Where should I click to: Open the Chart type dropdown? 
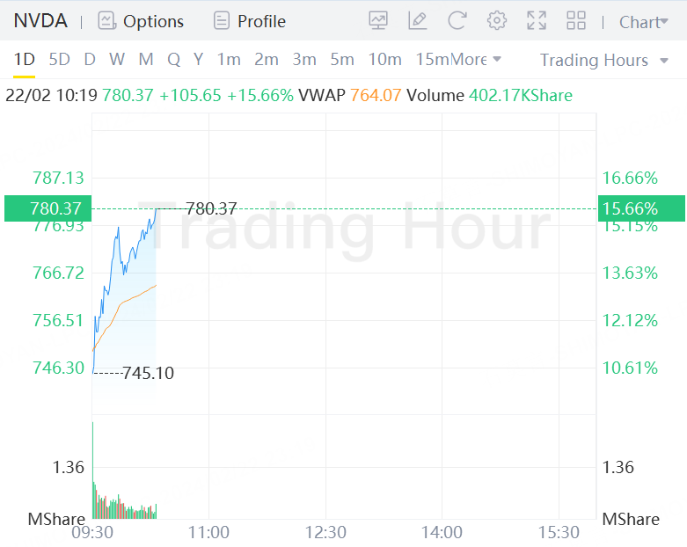(644, 22)
